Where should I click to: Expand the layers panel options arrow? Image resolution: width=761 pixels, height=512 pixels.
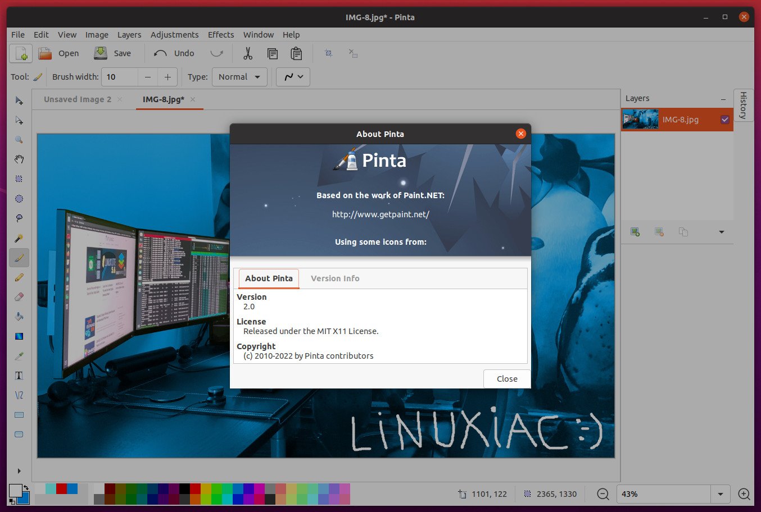(722, 232)
